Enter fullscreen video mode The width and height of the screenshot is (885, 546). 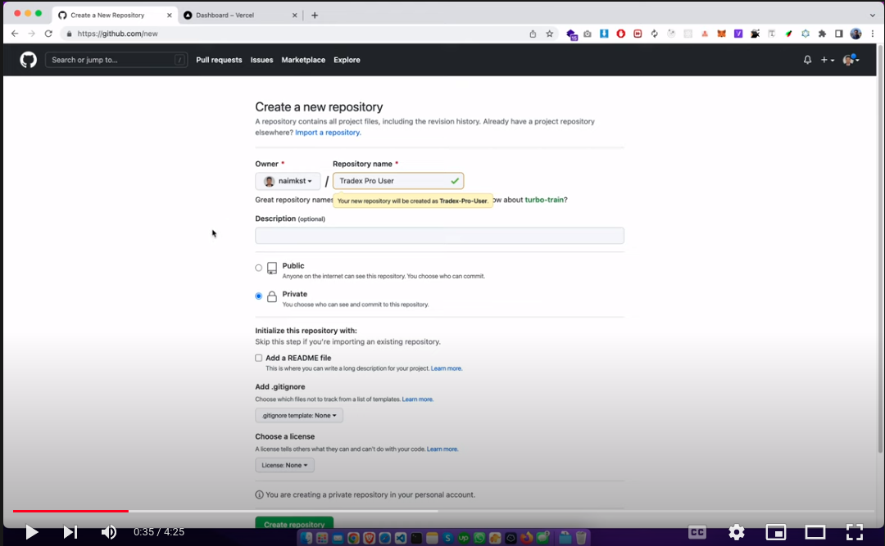tap(855, 532)
